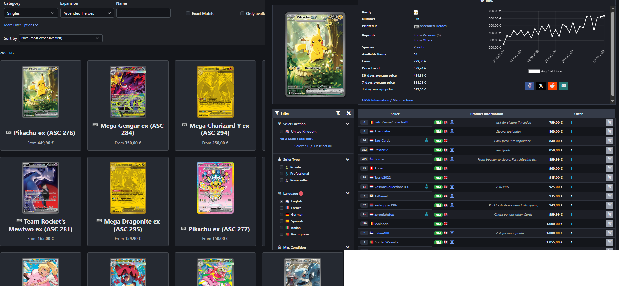Check the Powerseller seller type
This screenshot has height=287, width=619.
(x=282, y=180)
